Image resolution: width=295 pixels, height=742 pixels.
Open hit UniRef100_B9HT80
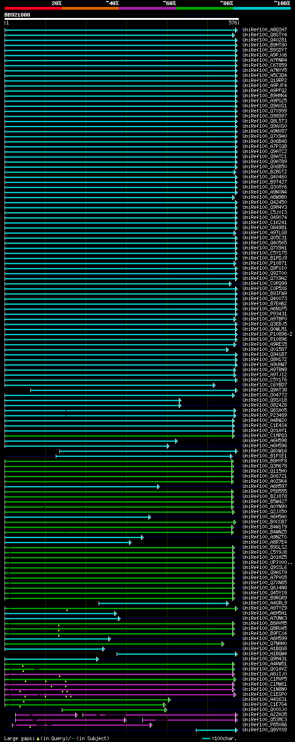265,45
